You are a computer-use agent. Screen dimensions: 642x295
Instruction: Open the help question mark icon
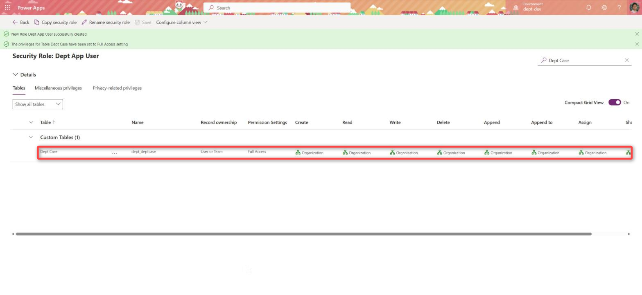tap(619, 7)
